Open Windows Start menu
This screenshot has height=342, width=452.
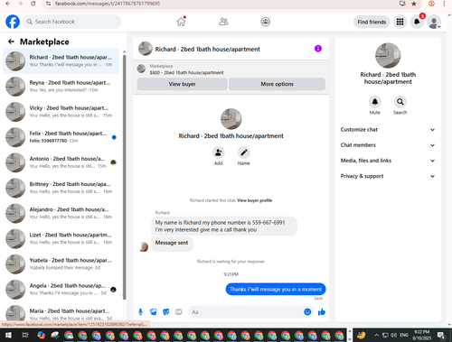coord(8,335)
